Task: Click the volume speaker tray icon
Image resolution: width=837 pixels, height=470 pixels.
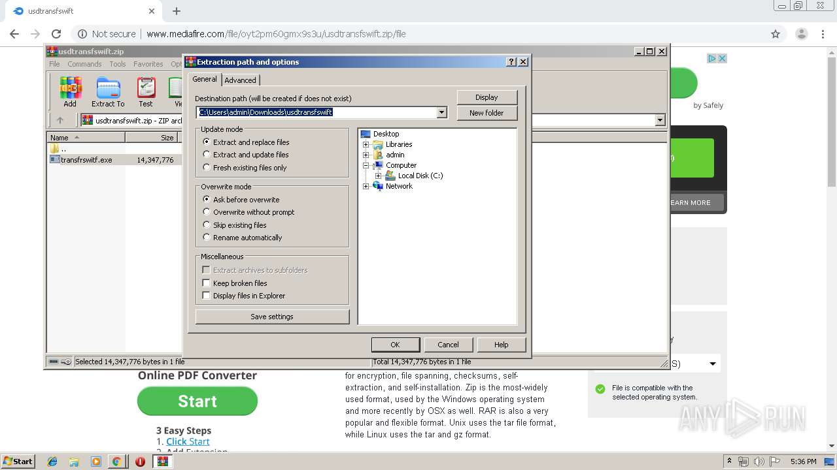Action: 759,462
